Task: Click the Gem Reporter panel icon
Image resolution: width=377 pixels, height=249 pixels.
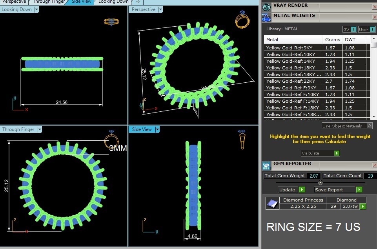Action: coord(266,165)
